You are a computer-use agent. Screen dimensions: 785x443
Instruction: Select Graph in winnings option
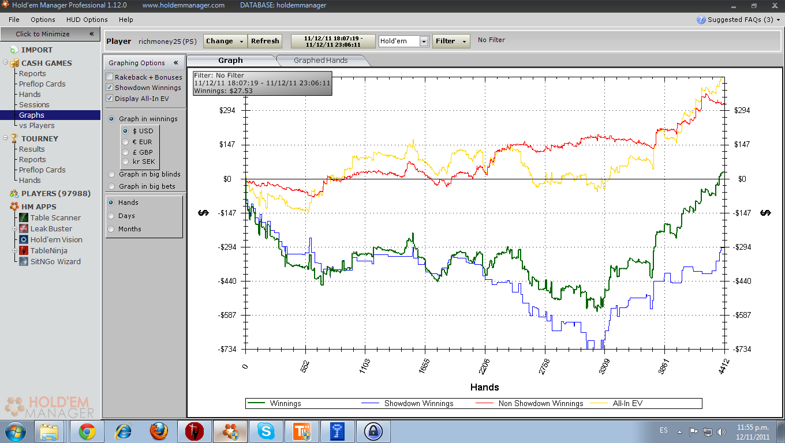112,119
